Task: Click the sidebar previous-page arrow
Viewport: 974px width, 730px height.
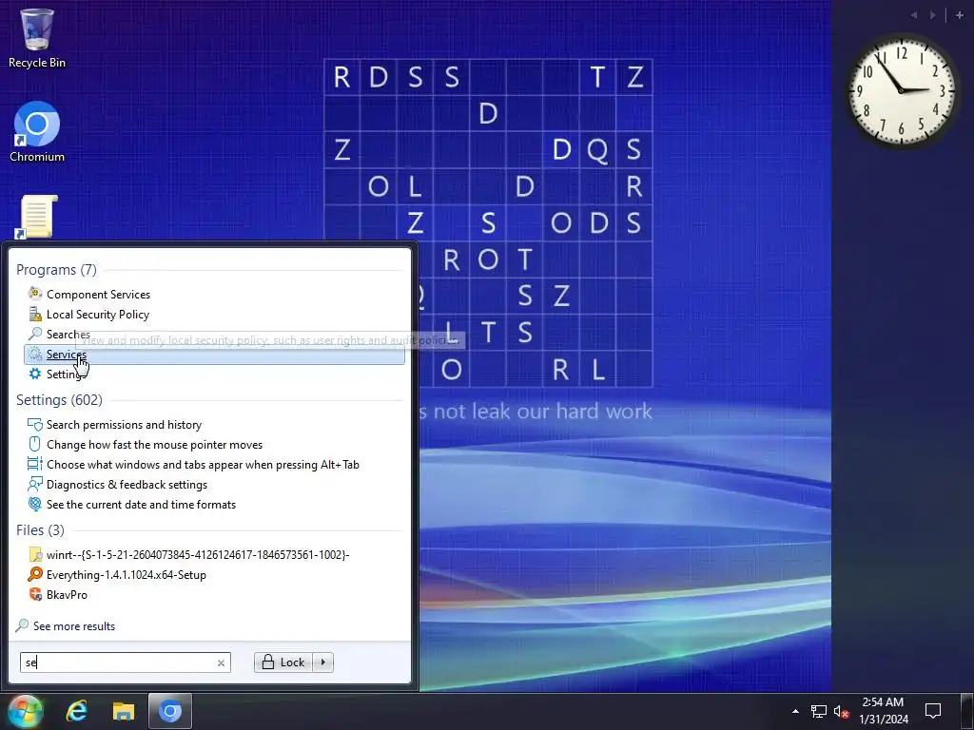Action: [914, 15]
